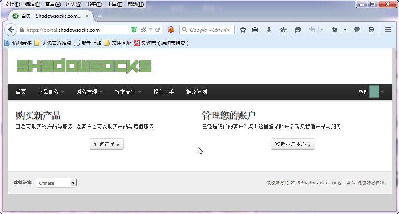The height and width of the screenshot is (214, 399).
Task: Open a new tab with plus button
Action: (100, 16)
